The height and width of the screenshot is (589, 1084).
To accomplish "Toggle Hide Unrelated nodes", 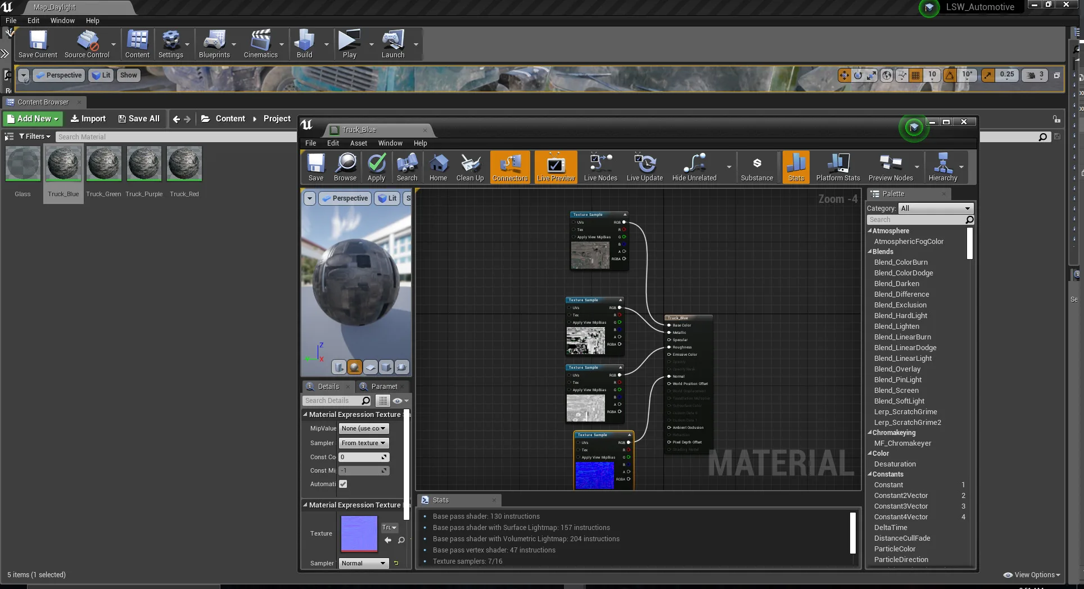I will pyautogui.click(x=694, y=167).
